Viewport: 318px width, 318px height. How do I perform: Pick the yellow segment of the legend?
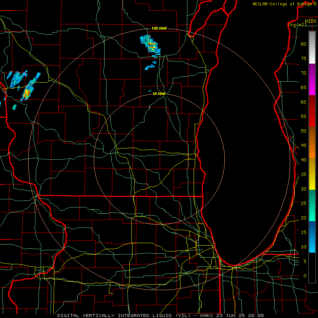[312, 174]
